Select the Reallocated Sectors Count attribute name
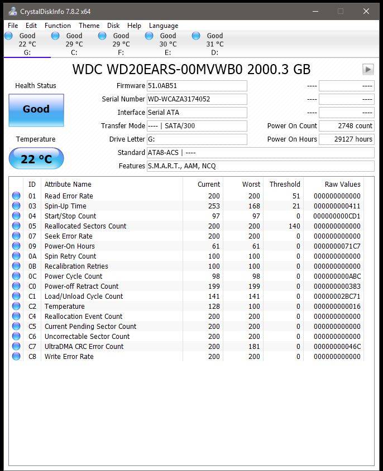 pos(85,226)
